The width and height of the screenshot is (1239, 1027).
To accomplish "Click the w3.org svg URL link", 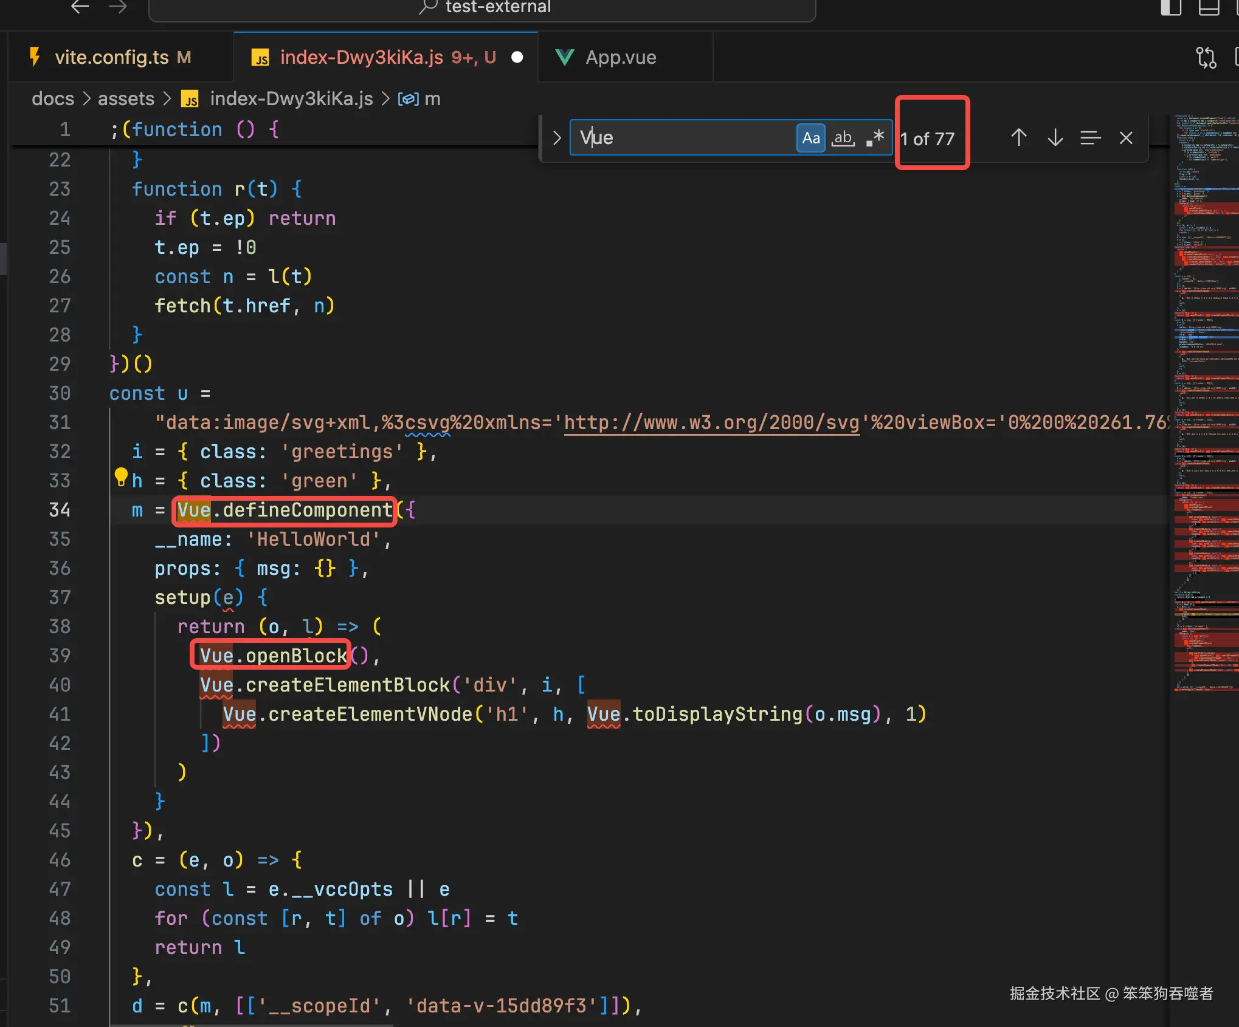I will 711,422.
